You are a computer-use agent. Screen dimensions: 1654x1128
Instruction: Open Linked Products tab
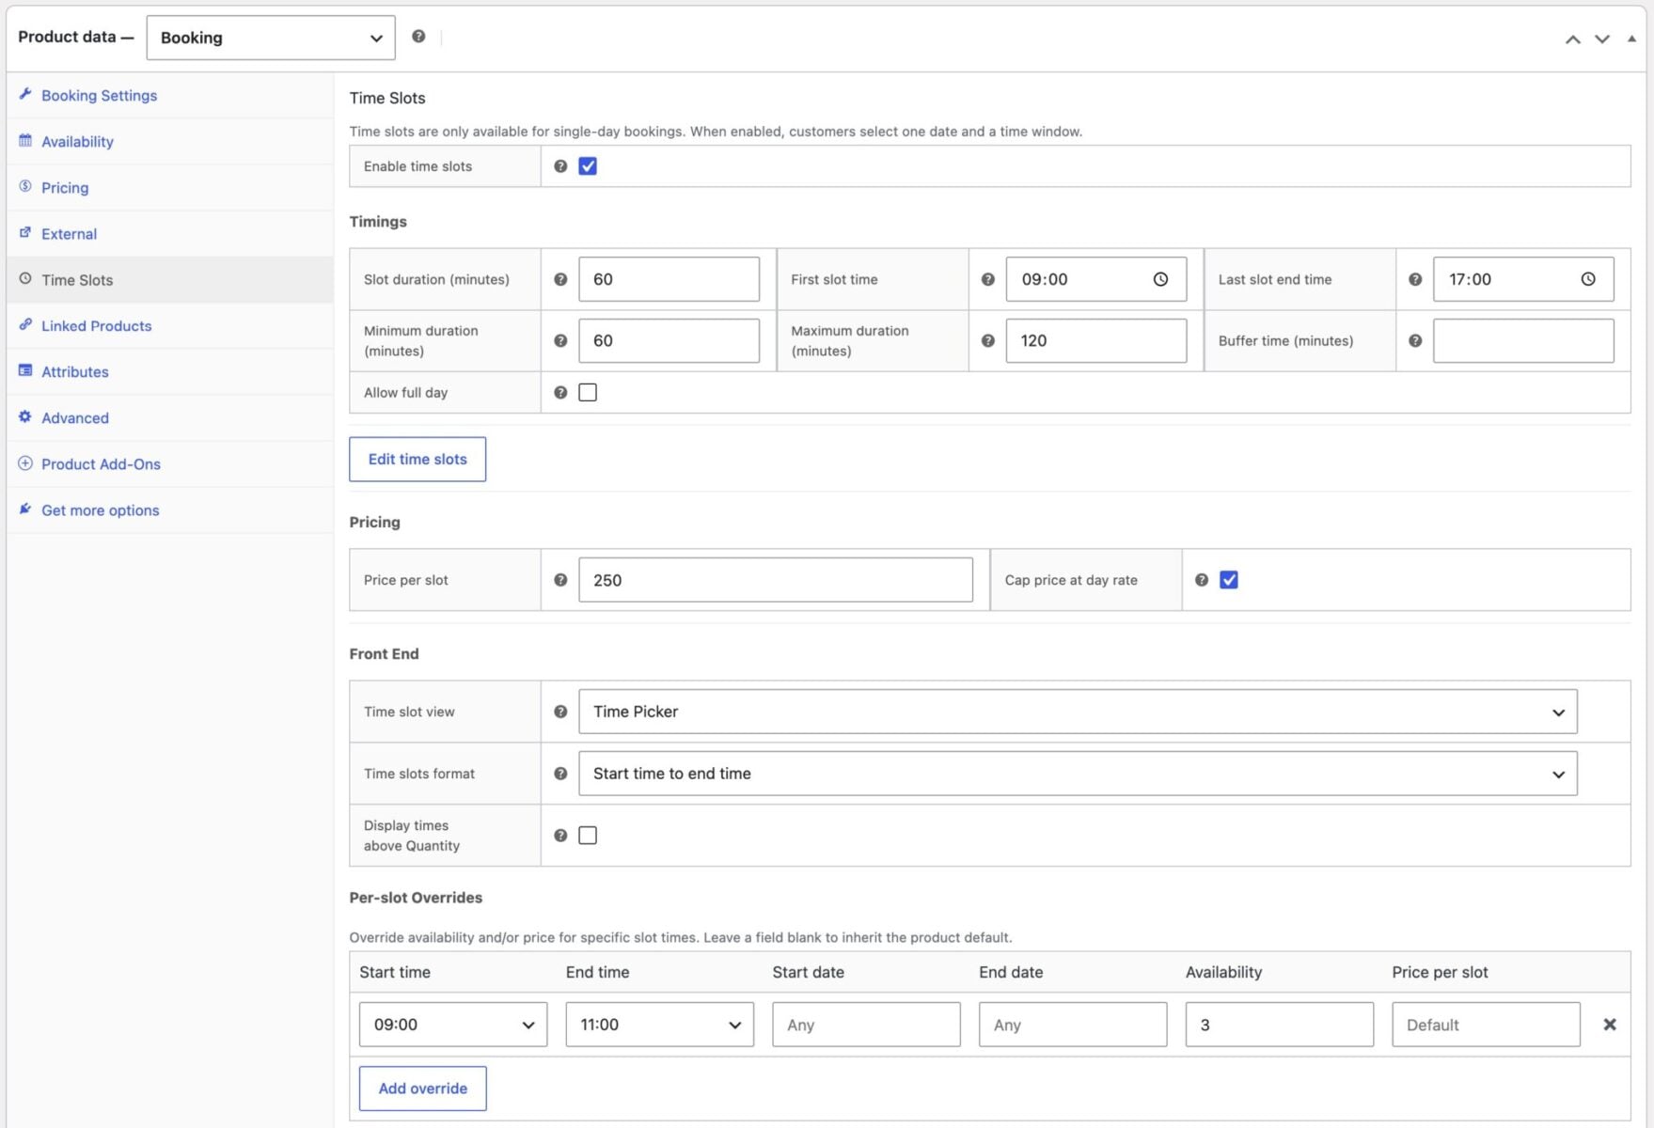point(170,325)
